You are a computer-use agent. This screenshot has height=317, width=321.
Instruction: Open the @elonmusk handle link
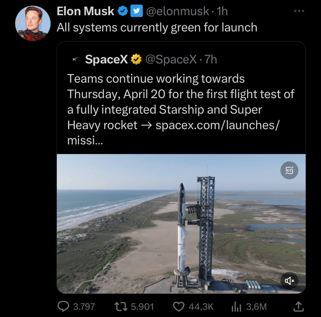tap(177, 11)
